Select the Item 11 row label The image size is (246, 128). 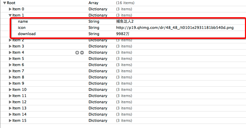click(19, 96)
